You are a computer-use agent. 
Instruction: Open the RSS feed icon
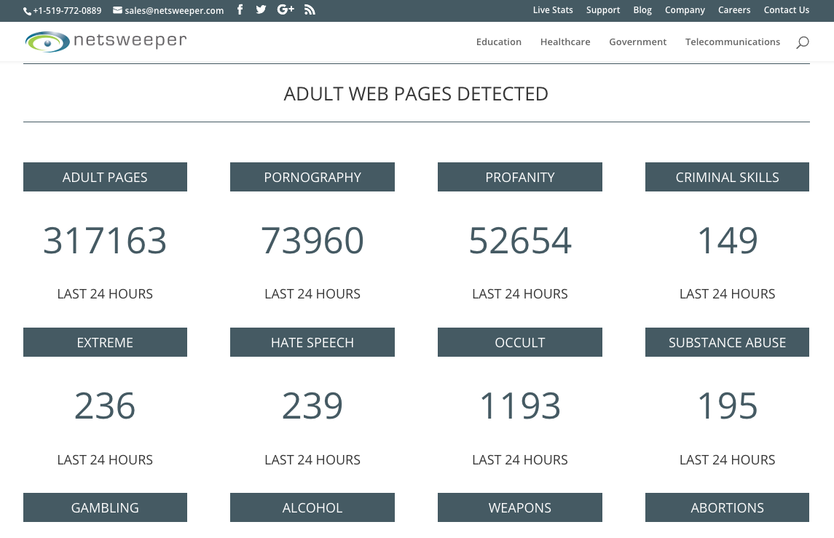(x=310, y=9)
